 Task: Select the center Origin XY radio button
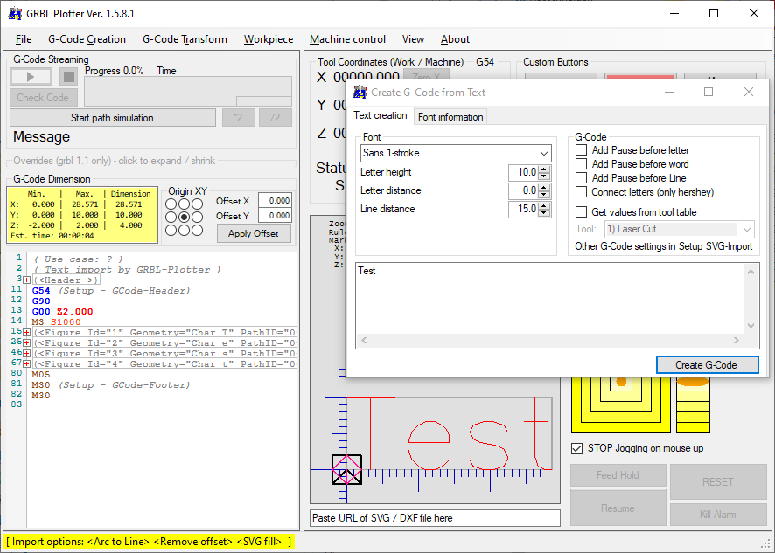(x=184, y=217)
